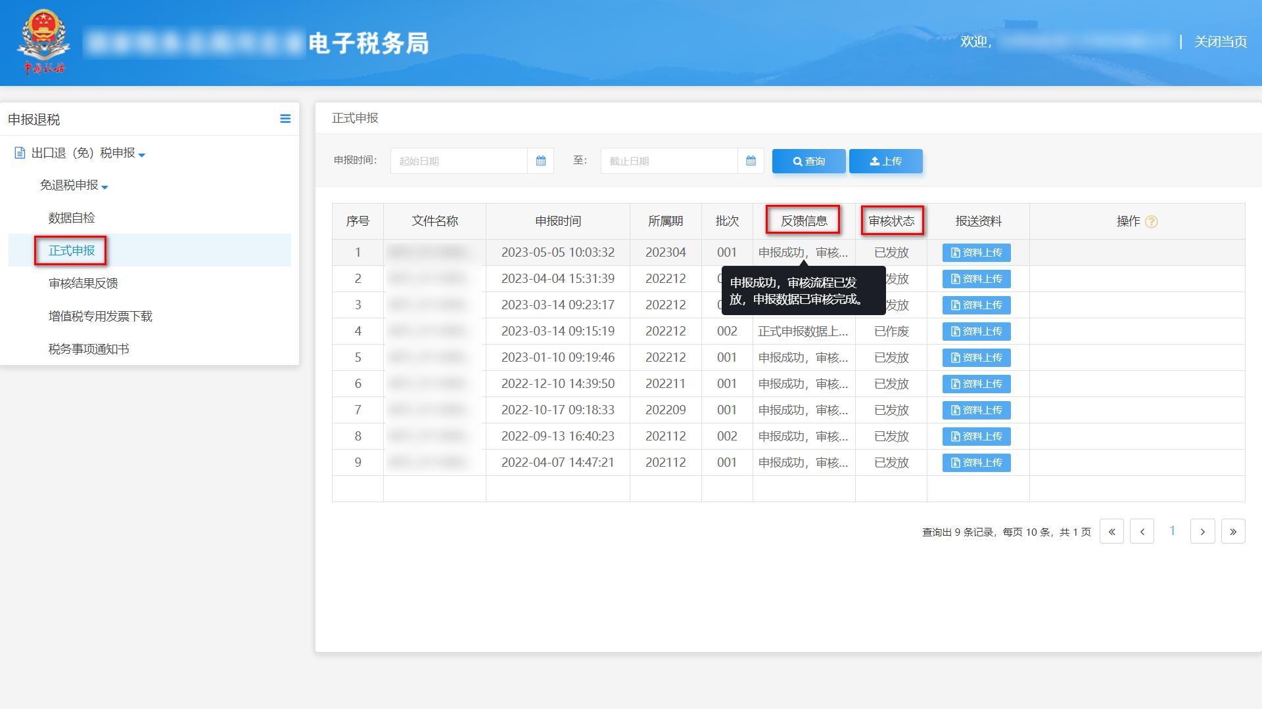Click 关闭当页 to close the page
This screenshot has width=1262, height=709.
tap(1221, 42)
